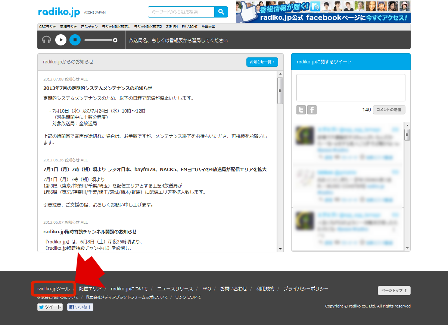The image size is (448, 325).
Task: Click the 2013.06.07 お知らせ ALL date line
Action: point(66,223)
